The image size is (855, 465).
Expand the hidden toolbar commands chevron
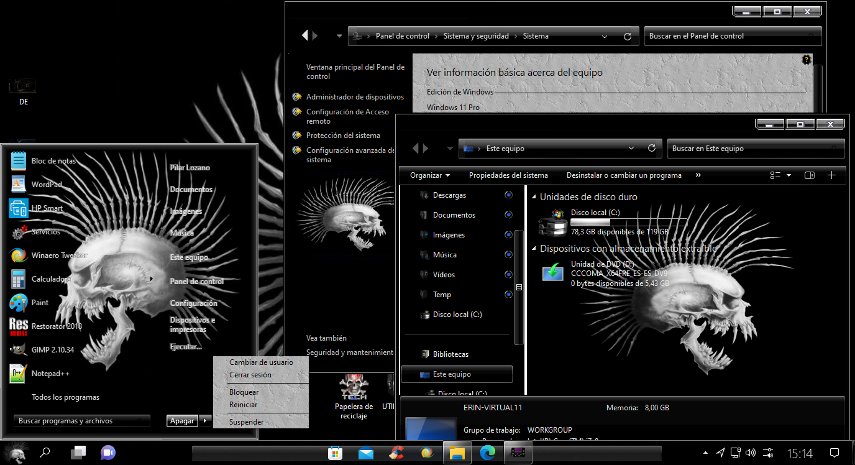(x=698, y=175)
